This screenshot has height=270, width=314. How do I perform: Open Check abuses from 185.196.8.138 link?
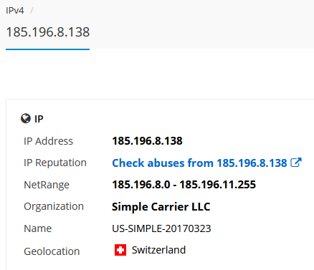[x=199, y=163]
